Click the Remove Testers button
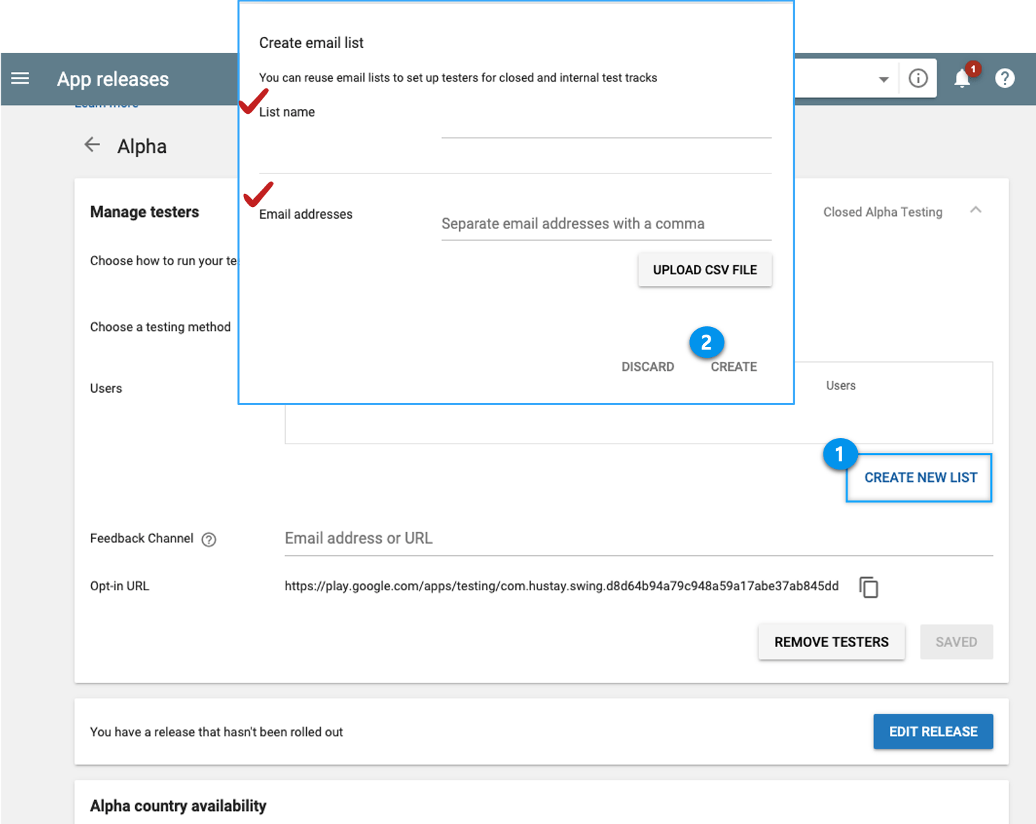 click(x=831, y=642)
